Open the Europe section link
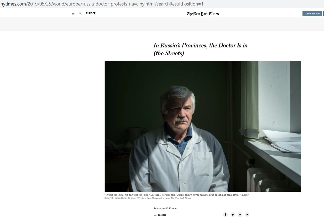Screen dimensions: 324x218 91,13
